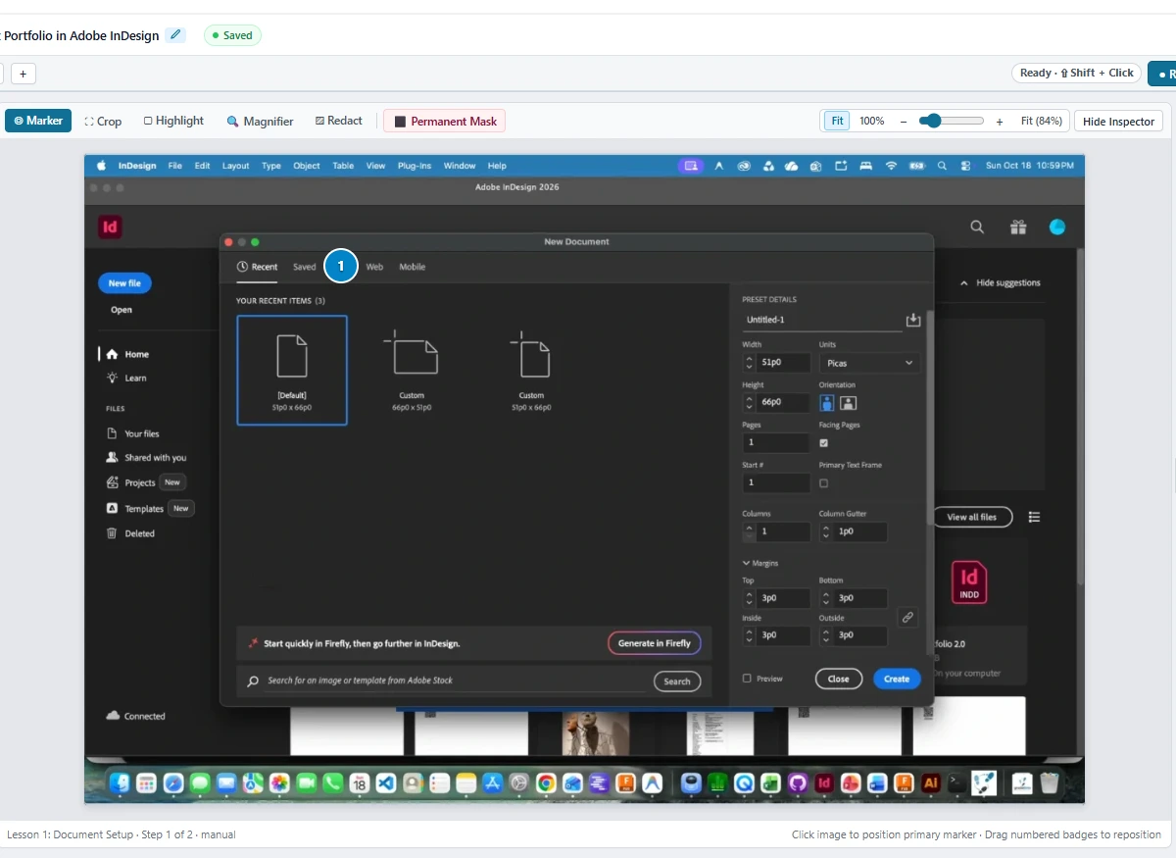This screenshot has width=1176, height=858.
Task: Switch to list view icon
Action: coord(1034,517)
